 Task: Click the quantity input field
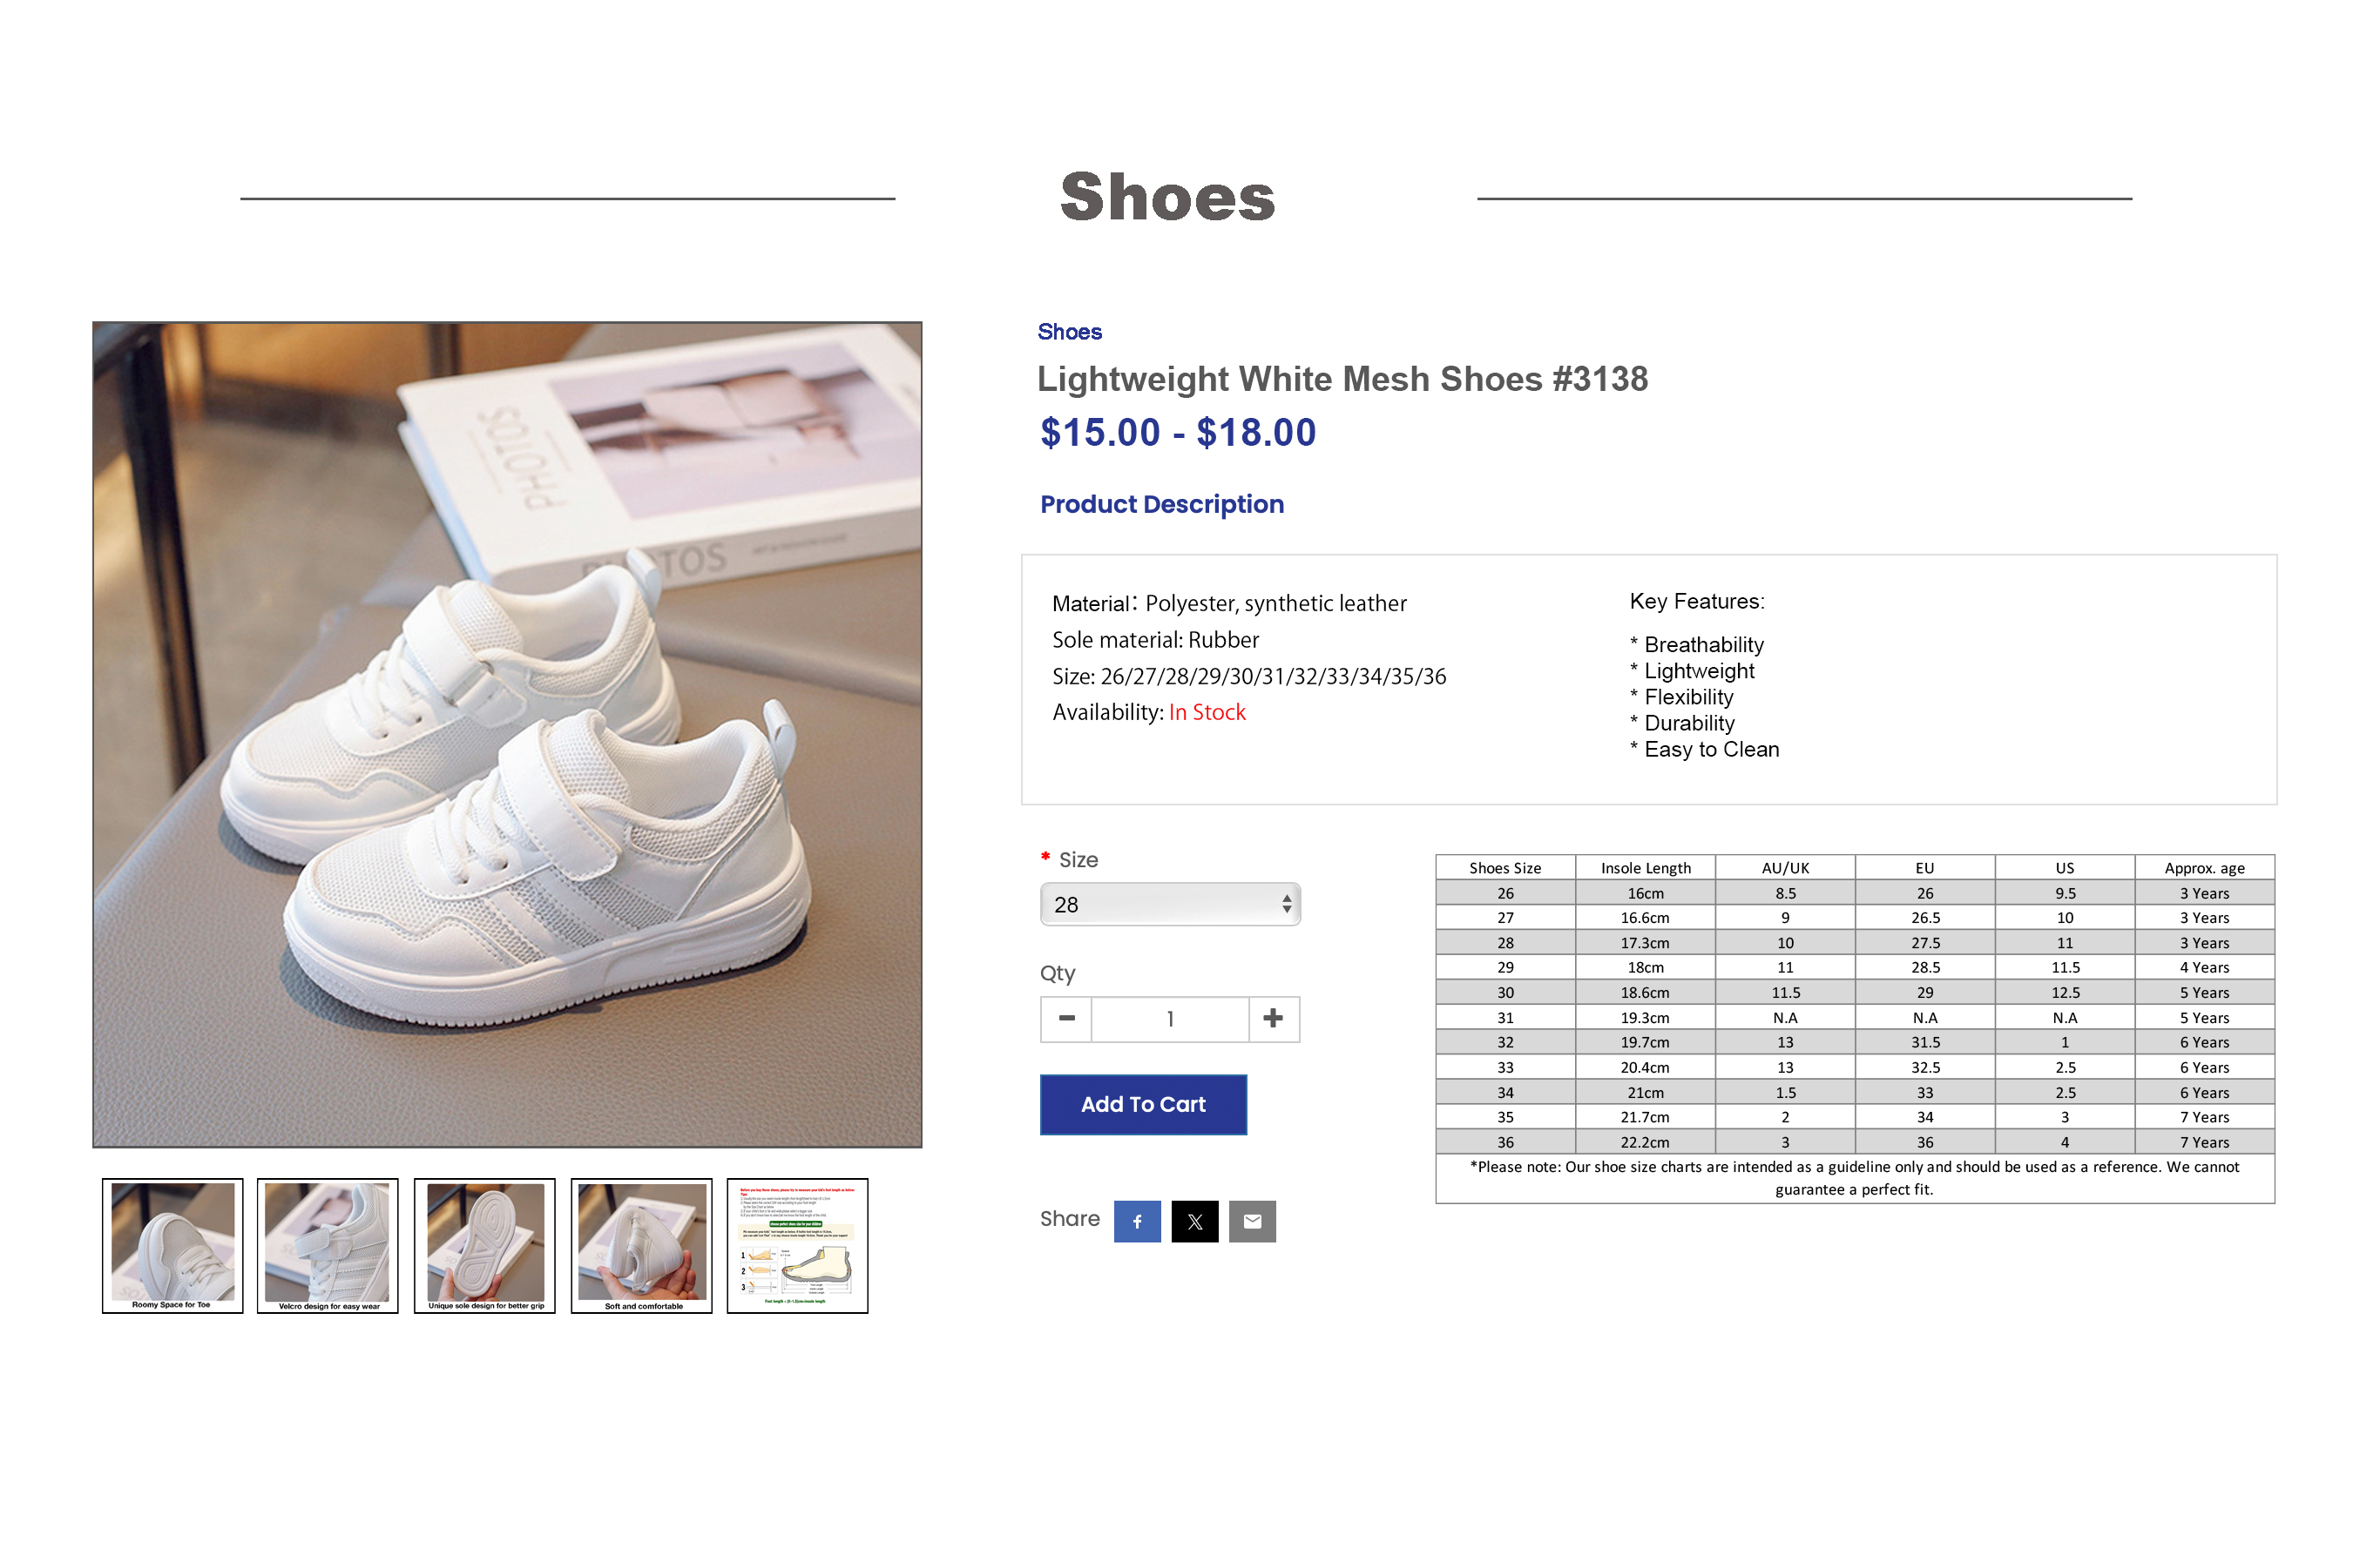point(1170,1019)
